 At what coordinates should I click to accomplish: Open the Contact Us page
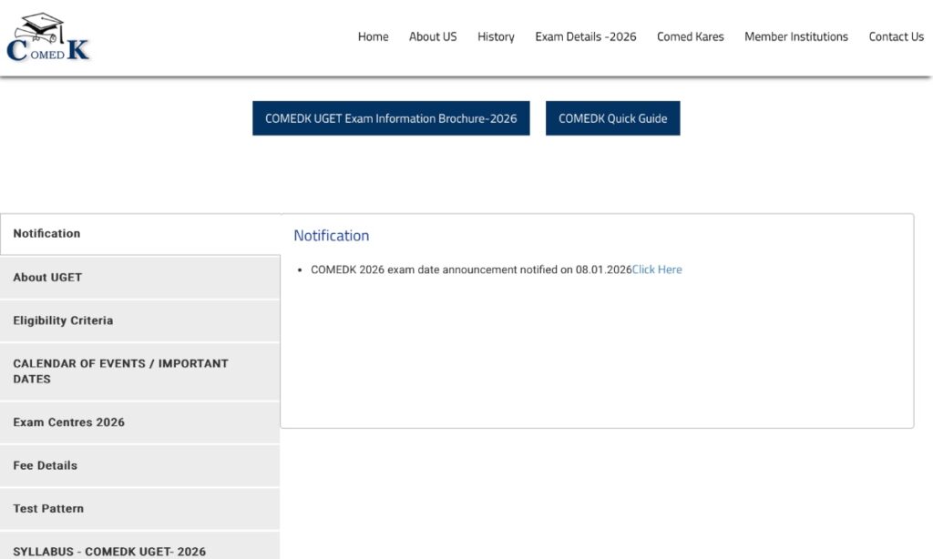896,37
